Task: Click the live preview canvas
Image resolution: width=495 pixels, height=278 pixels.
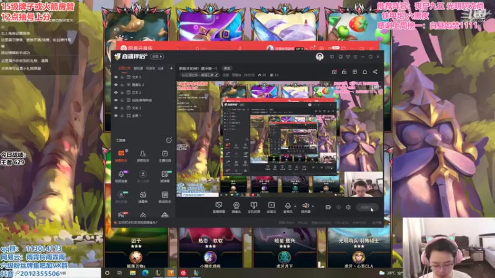Action: point(280,139)
